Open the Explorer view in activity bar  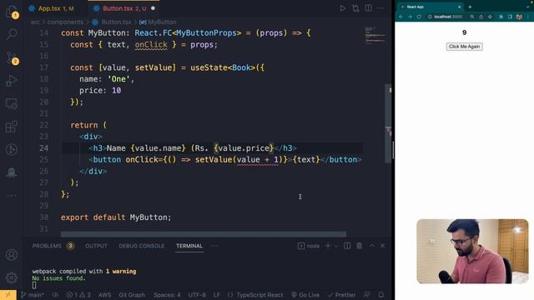(x=12, y=11)
